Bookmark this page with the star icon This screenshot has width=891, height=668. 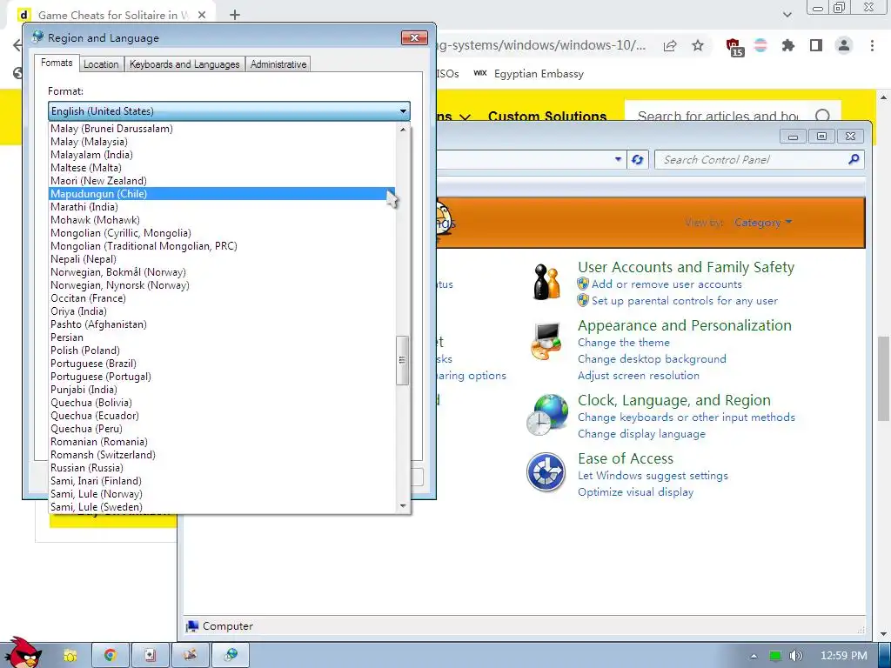(698, 46)
